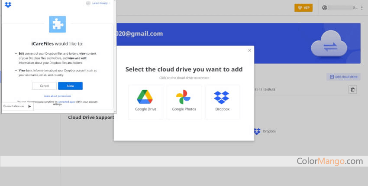This screenshot has width=368, height=186.
Task: Open Cookie Preferences
Action: click(x=14, y=106)
